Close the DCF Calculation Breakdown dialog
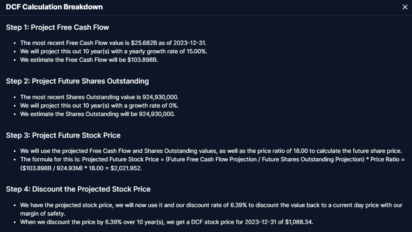This screenshot has height=232, width=412. 405,7
